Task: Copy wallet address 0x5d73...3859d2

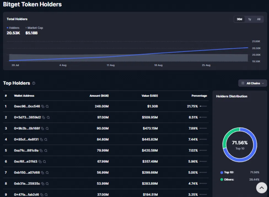Action: (x=44, y=118)
